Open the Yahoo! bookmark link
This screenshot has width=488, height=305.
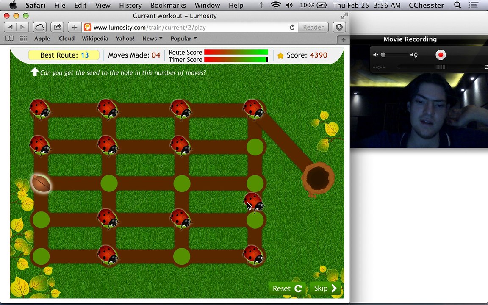[x=125, y=39]
